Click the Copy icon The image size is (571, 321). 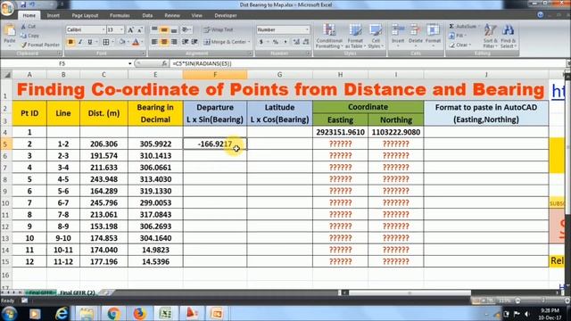[24, 36]
